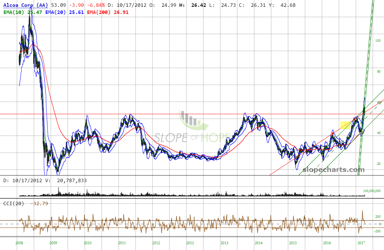Viewport: 384px width, 250px height.
Task: Select the EMA(10) indicator label
Action: point(14,12)
